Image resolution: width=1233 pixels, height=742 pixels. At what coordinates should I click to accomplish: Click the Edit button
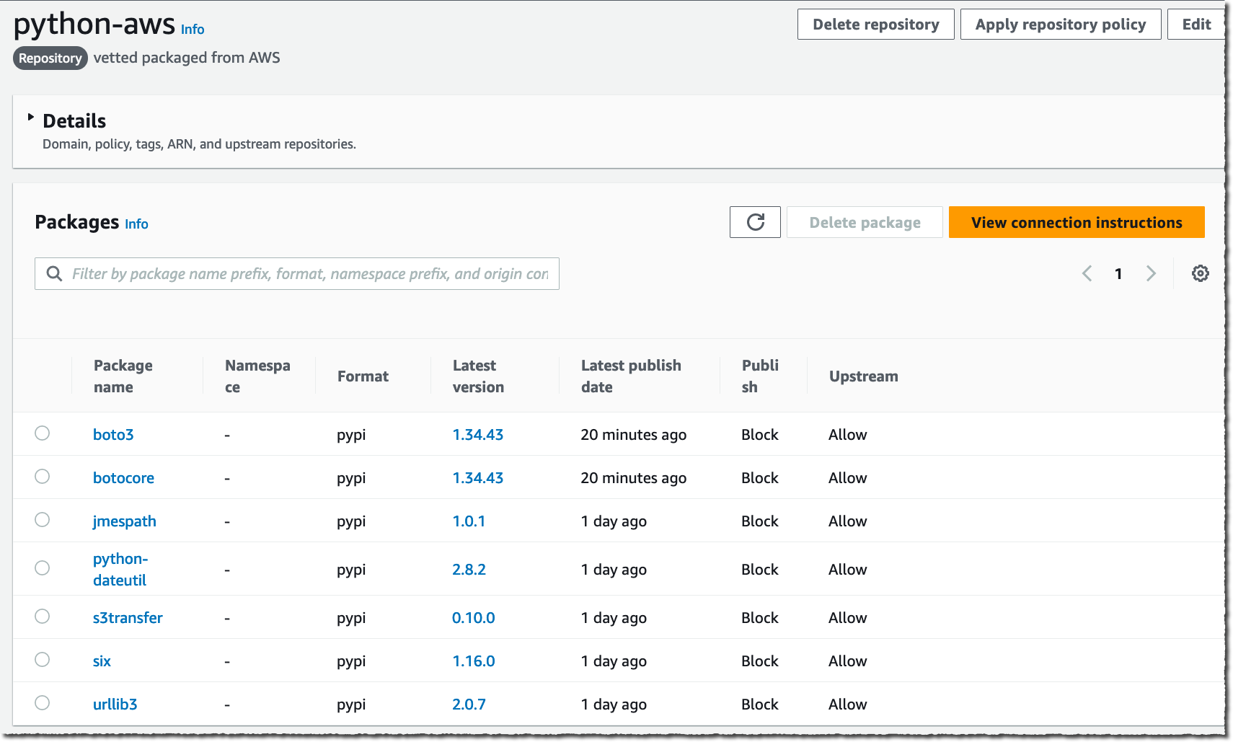pos(1195,24)
